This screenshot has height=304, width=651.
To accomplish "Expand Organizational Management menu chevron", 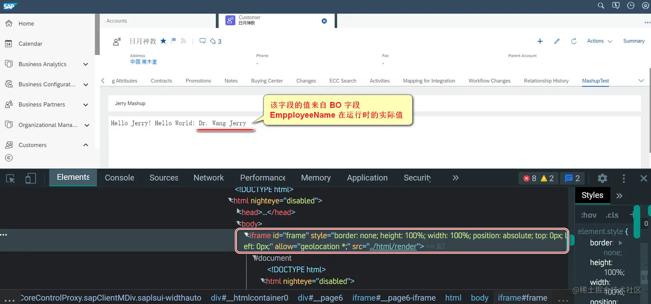I will pos(87,125).
